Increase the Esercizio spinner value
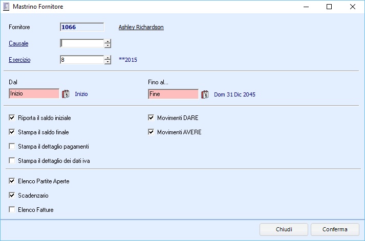 point(108,57)
